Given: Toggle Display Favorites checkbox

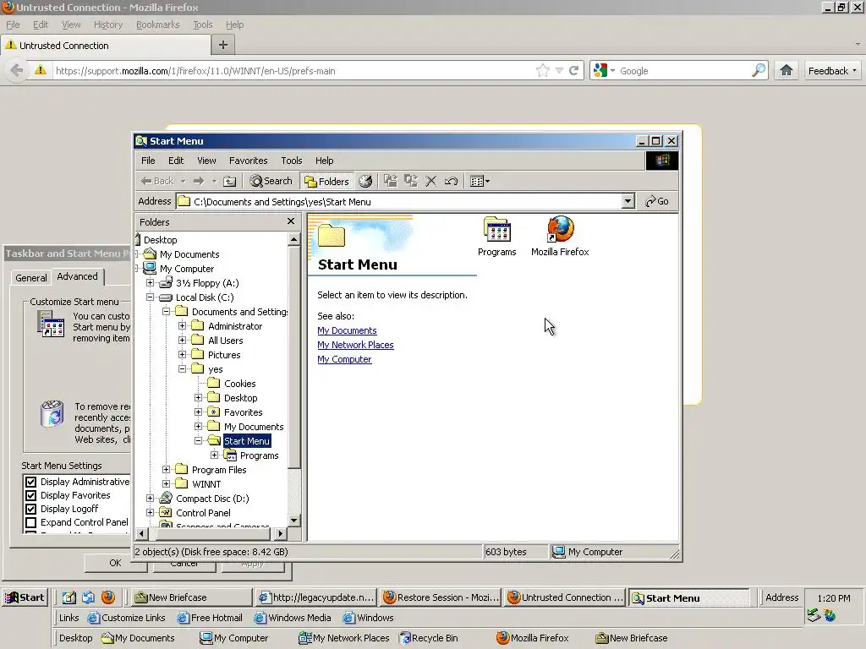Looking at the screenshot, I should point(31,495).
